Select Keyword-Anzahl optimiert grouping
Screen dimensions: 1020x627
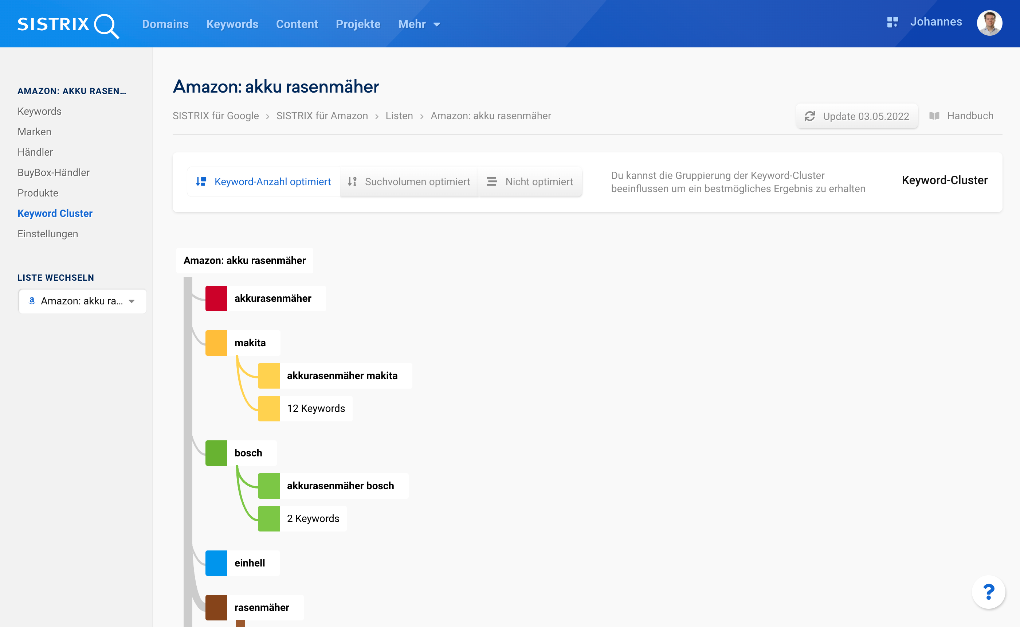tap(272, 182)
